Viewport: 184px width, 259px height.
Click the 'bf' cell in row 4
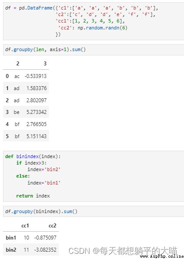(x=17, y=124)
